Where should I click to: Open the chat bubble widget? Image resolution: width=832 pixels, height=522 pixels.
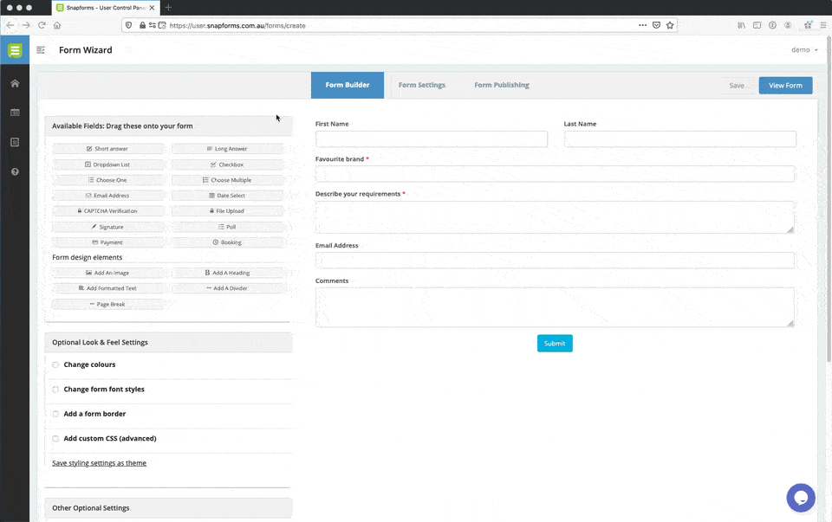point(801,498)
